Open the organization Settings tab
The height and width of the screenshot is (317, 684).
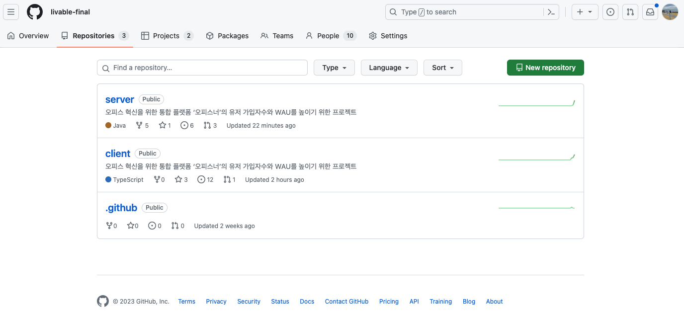pos(388,36)
